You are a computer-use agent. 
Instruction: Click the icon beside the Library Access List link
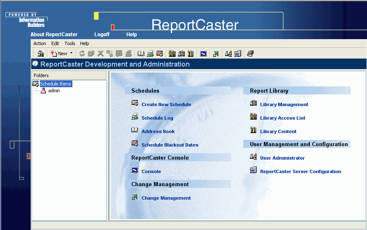click(x=253, y=116)
